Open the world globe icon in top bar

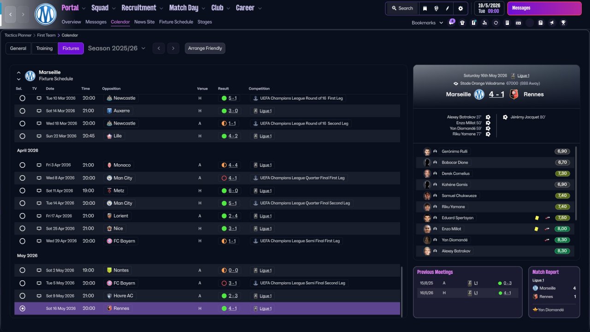point(436,8)
